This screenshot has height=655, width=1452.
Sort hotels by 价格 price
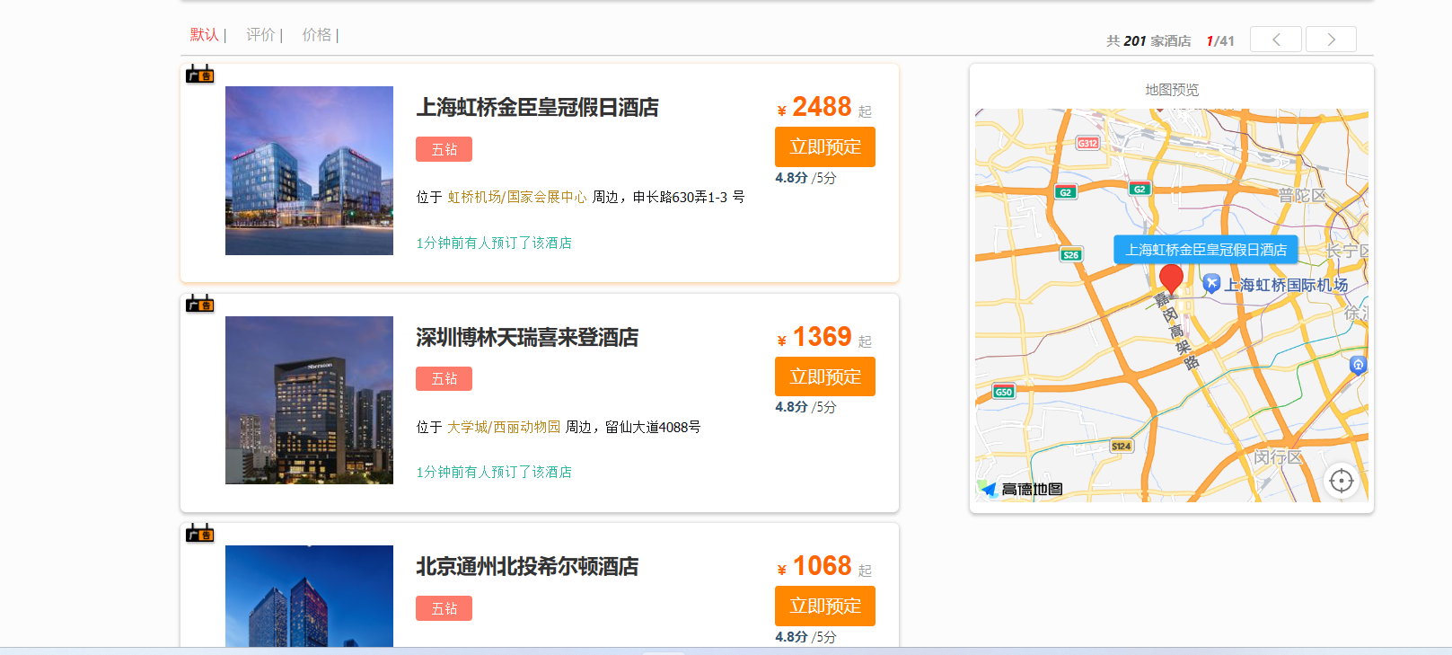pos(317,35)
